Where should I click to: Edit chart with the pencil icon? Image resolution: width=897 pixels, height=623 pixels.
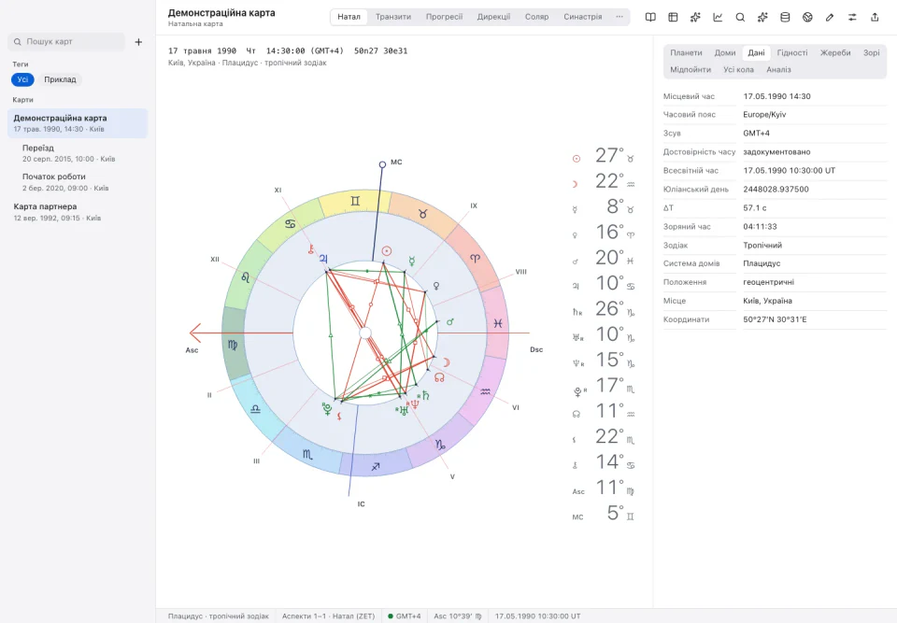(x=830, y=17)
